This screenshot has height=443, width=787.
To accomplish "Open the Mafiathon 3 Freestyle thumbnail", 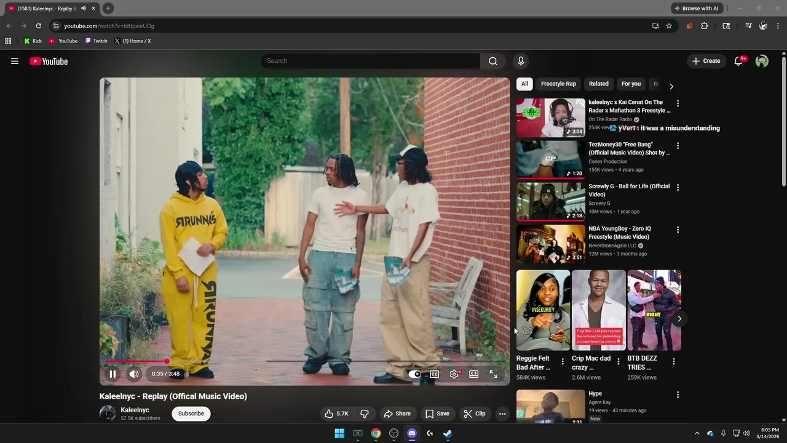I will click(551, 118).
